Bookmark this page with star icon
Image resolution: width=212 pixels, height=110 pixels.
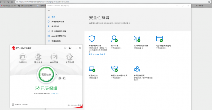click(x=209, y=2)
